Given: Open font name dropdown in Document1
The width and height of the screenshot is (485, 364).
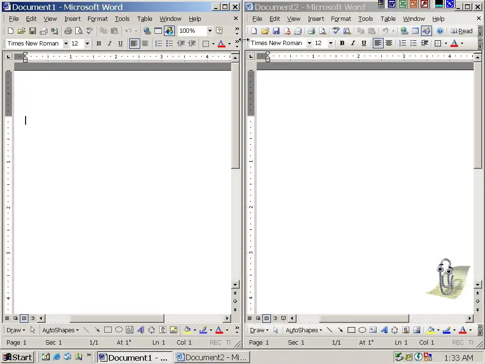Looking at the screenshot, I should 65,44.
